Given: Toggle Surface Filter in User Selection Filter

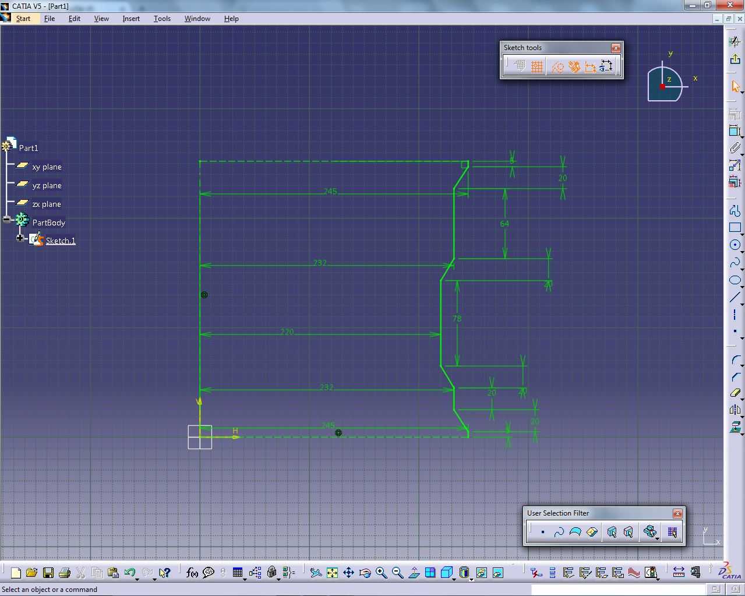Looking at the screenshot, I should point(575,532).
